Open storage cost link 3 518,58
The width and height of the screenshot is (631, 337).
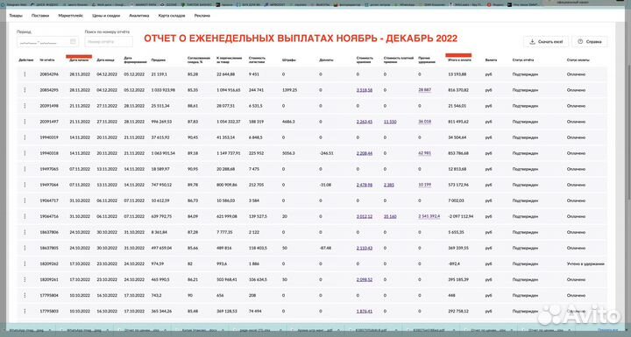pos(365,90)
